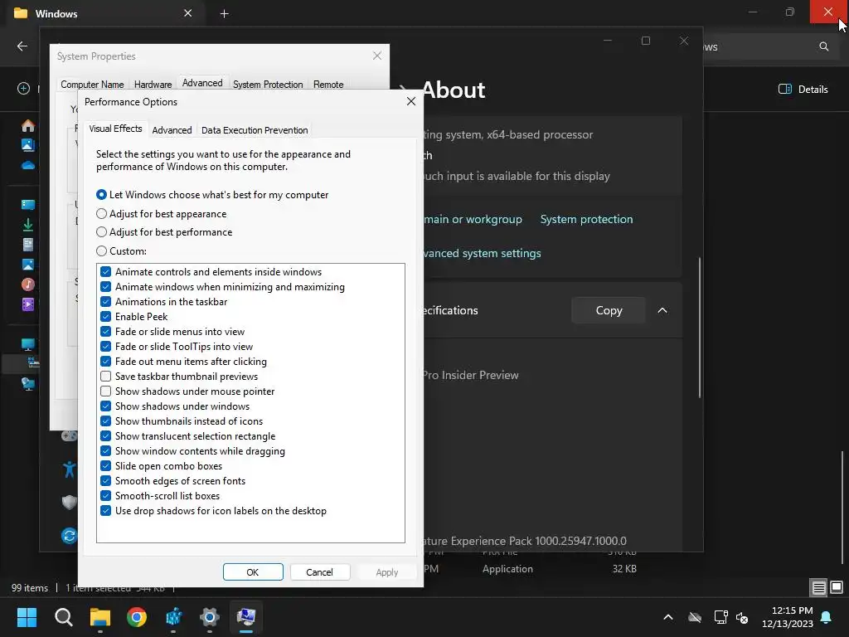The height and width of the screenshot is (637, 849).
Task: Uncheck Animate controls and elements inside windows
Action: point(105,272)
